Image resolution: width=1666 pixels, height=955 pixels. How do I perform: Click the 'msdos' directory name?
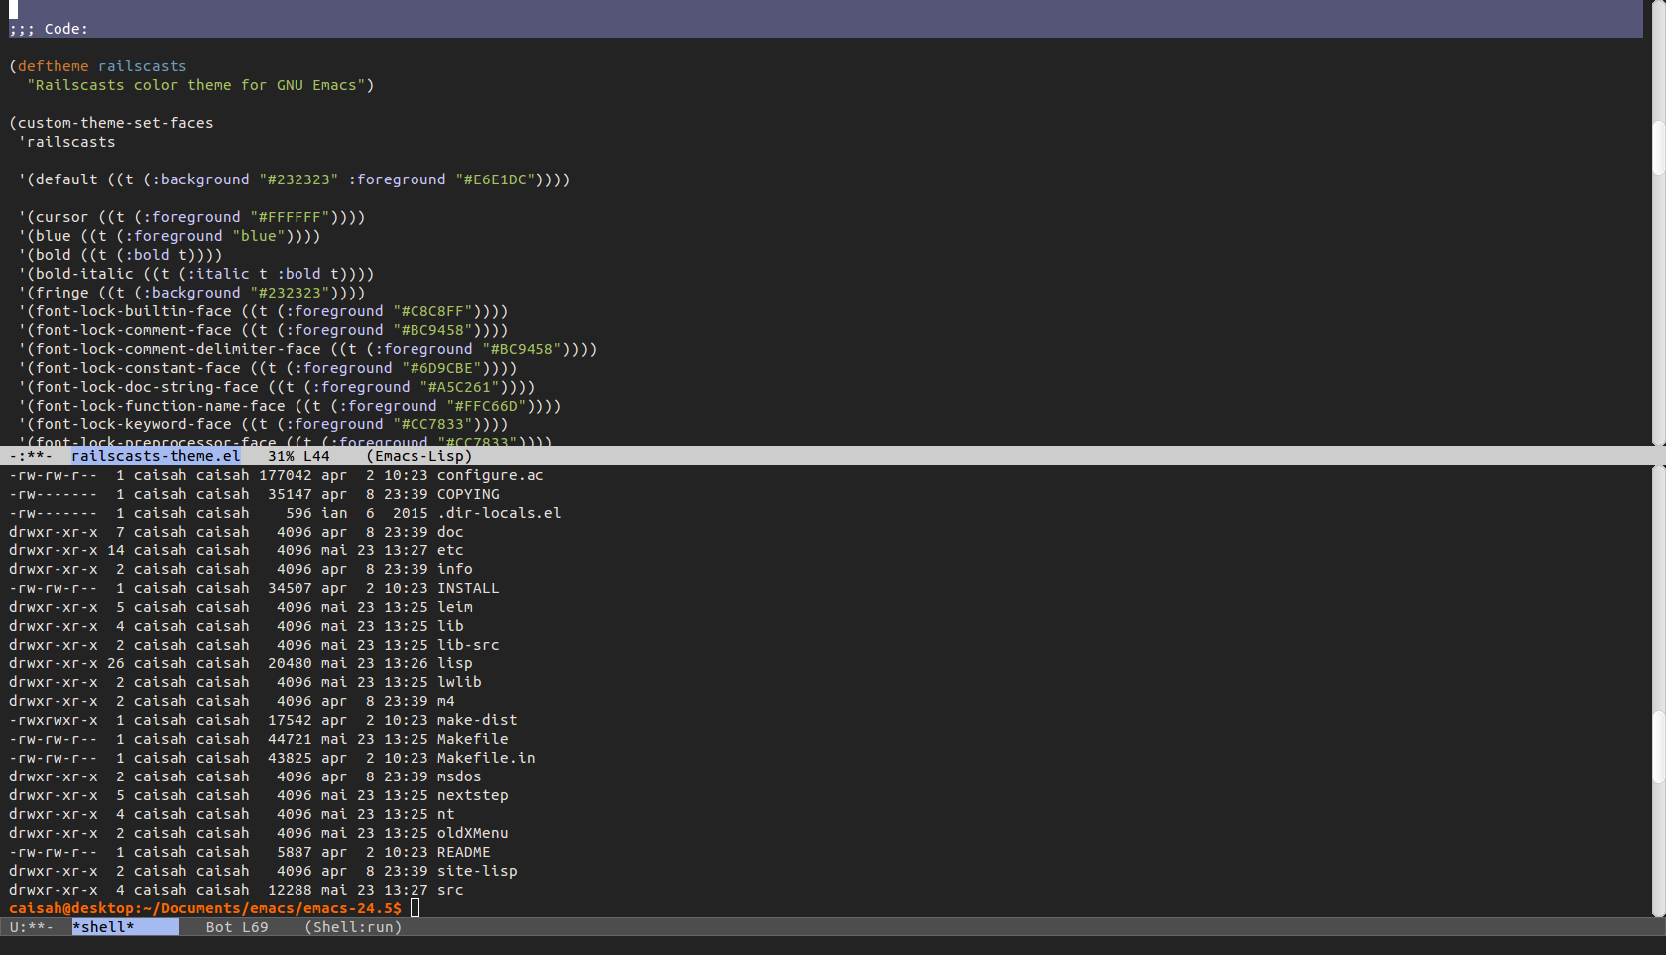pyautogui.click(x=459, y=776)
